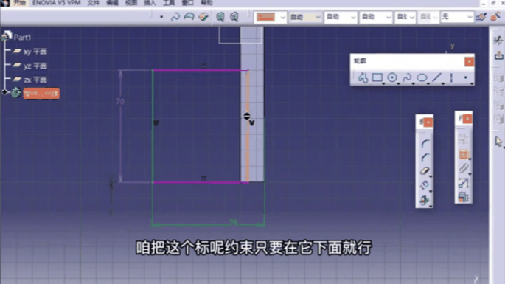Viewport: 505px width, 284px height.
Task: Open the 工具 menu
Action: click(x=169, y=3)
